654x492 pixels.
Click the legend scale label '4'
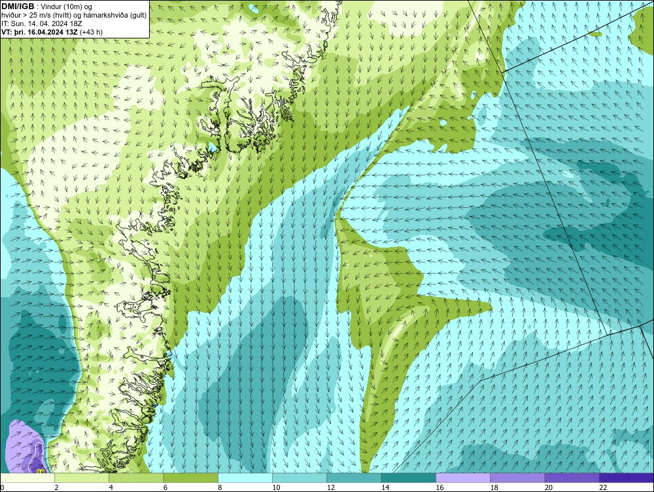tap(111, 488)
